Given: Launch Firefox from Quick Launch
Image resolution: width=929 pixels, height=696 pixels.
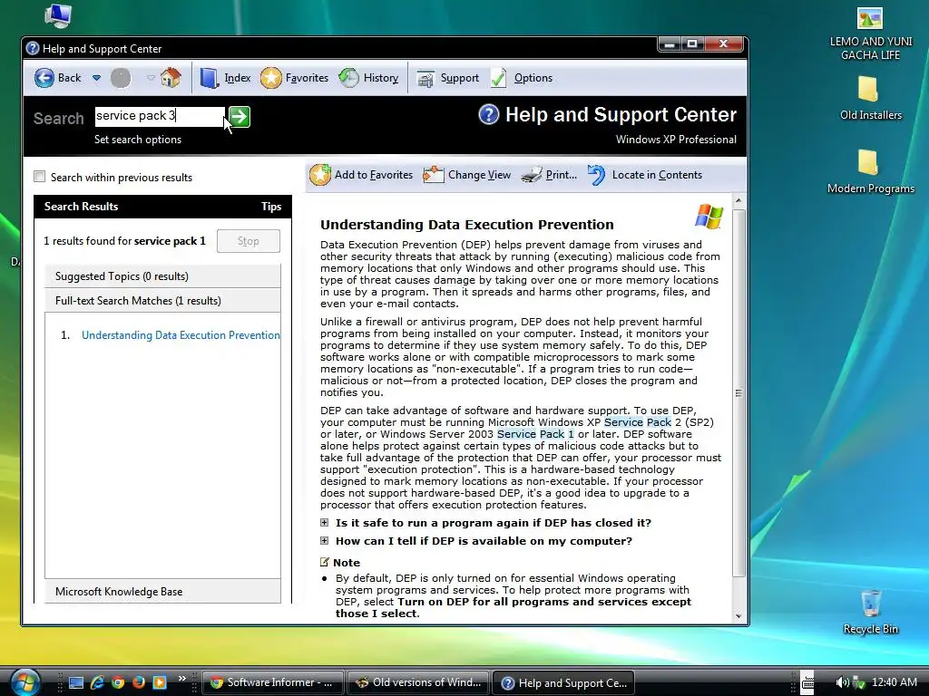Looking at the screenshot, I should 139,682.
